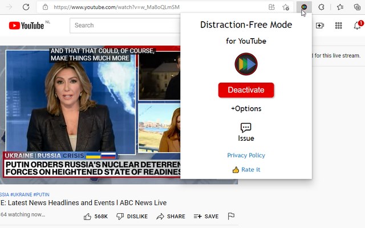The image size is (365, 228).
Task: Open the browser Extensions puzzle icon
Action: point(321,7)
